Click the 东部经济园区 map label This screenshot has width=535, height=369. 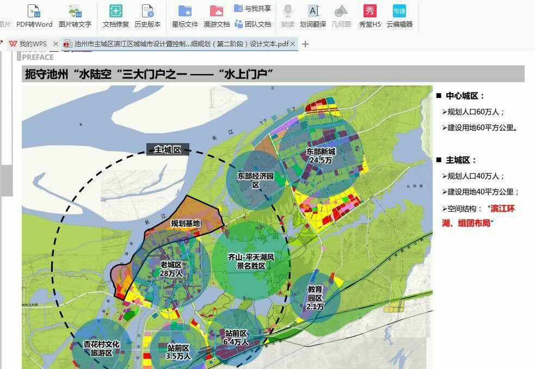[256, 180]
